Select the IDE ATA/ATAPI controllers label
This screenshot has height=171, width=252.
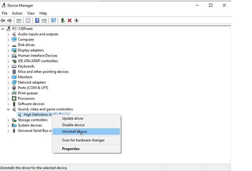(38, 61)
